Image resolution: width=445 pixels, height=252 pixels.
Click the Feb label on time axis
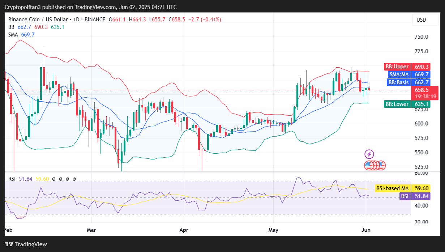tap(8, 230)
